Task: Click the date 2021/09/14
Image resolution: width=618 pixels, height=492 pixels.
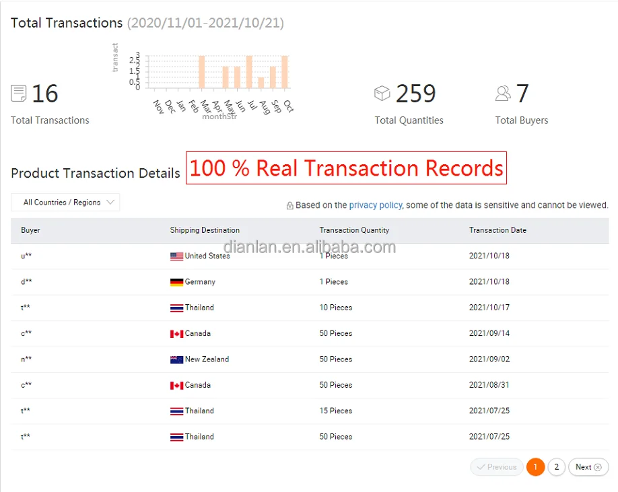Action: click(489, 333)
